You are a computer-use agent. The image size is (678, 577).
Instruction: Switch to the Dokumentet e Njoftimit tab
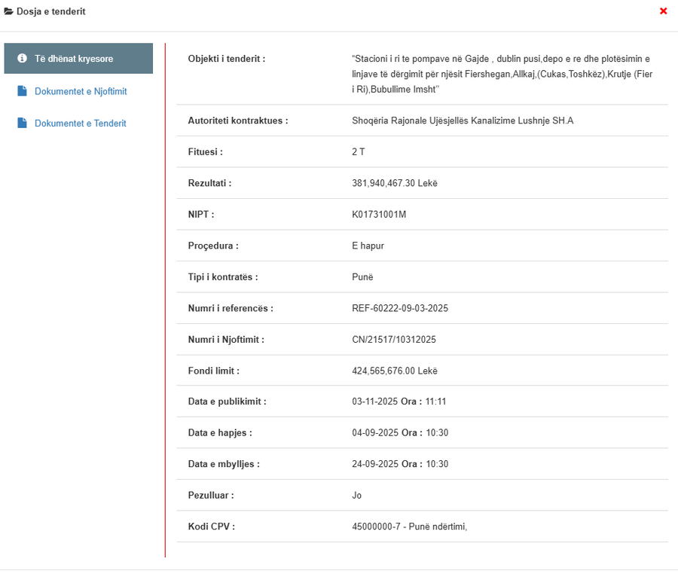click(81, 92)
